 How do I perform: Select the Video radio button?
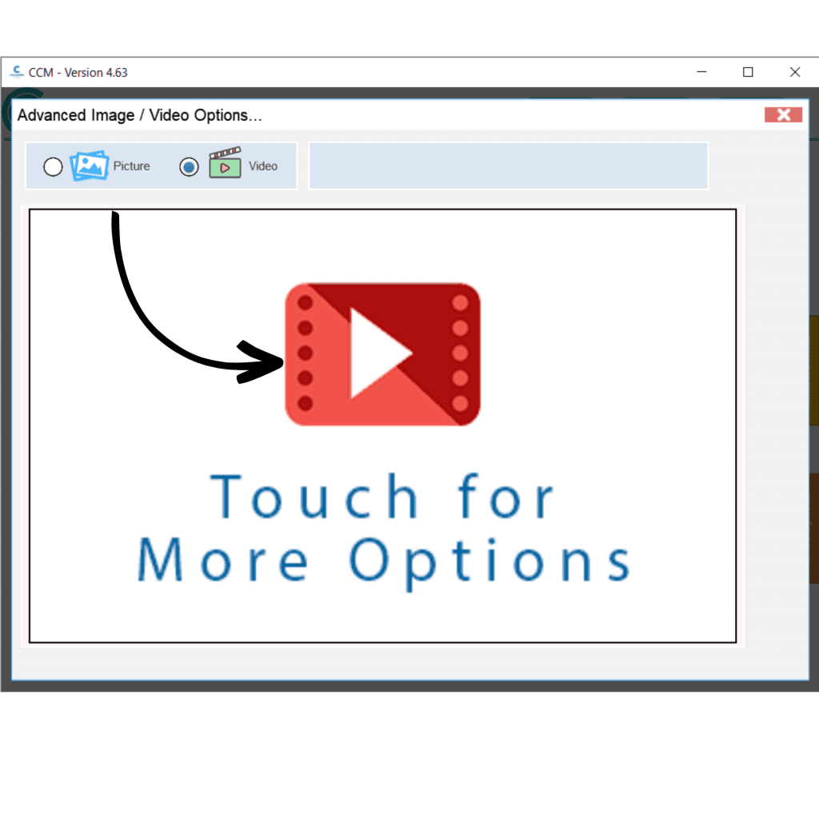pos(189,166)
